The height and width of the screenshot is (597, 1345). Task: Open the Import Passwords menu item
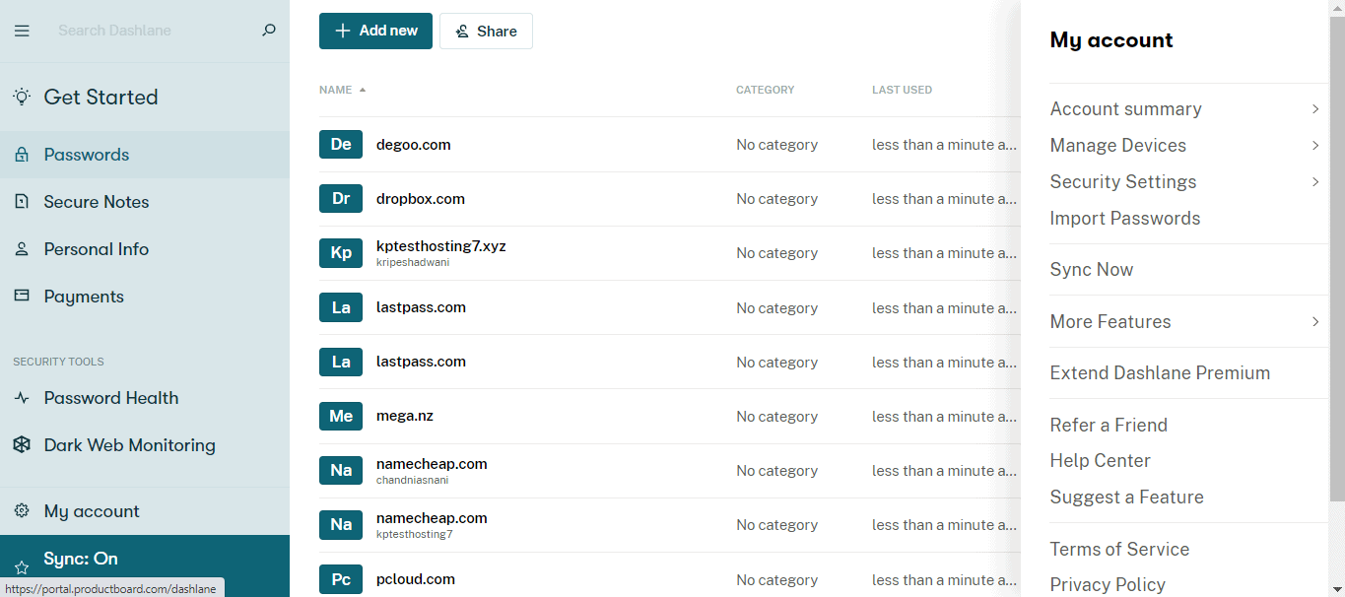pyautogui.click(x=1125, y=219)
